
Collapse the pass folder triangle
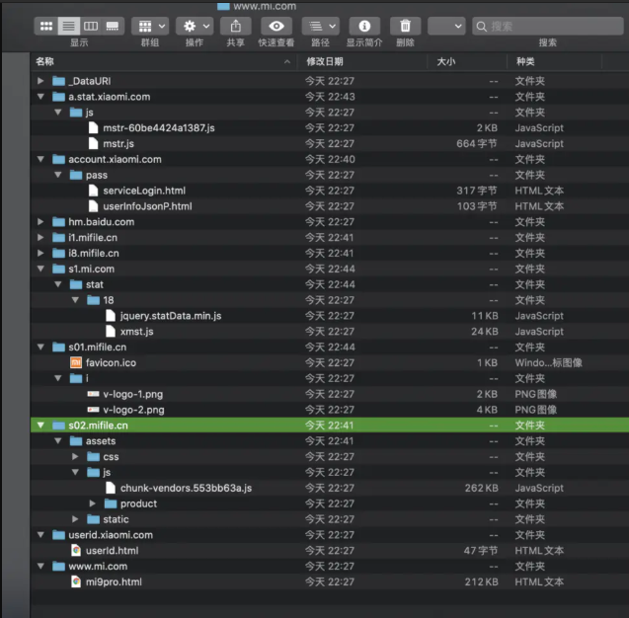(57, 175)
